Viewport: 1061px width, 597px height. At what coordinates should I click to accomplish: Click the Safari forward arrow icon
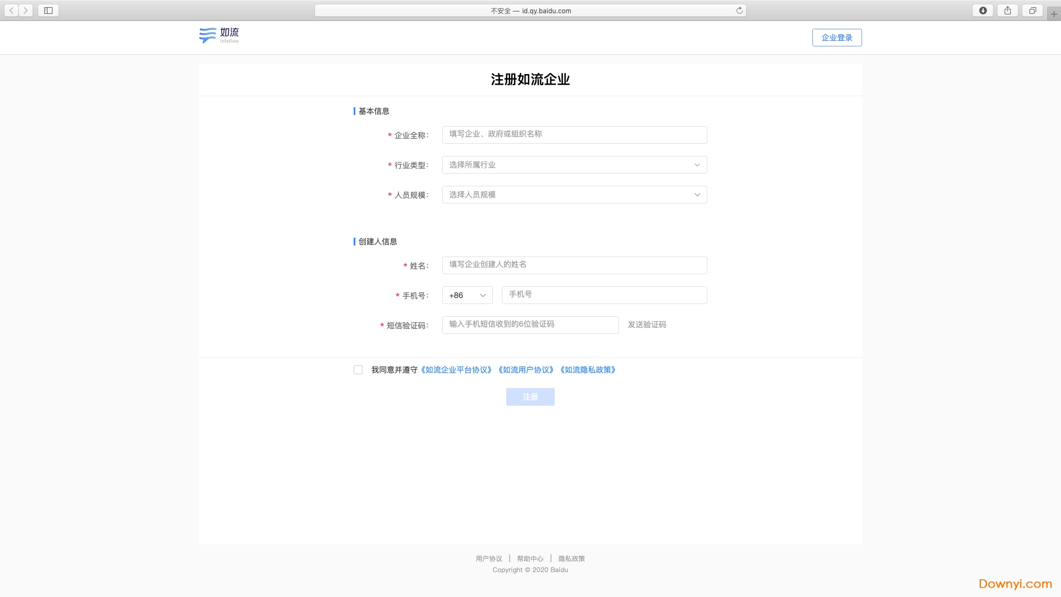click(25, 11)
